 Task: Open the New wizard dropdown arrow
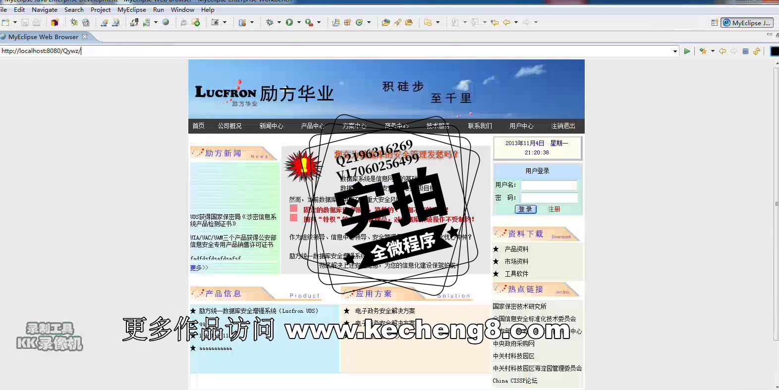(x=15, y=22)
